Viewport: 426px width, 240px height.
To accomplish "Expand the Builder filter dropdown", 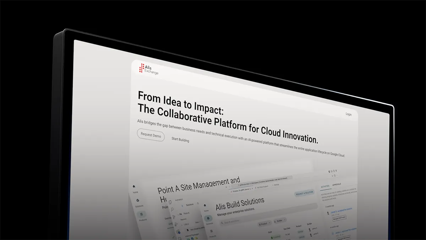I will 279,220.
